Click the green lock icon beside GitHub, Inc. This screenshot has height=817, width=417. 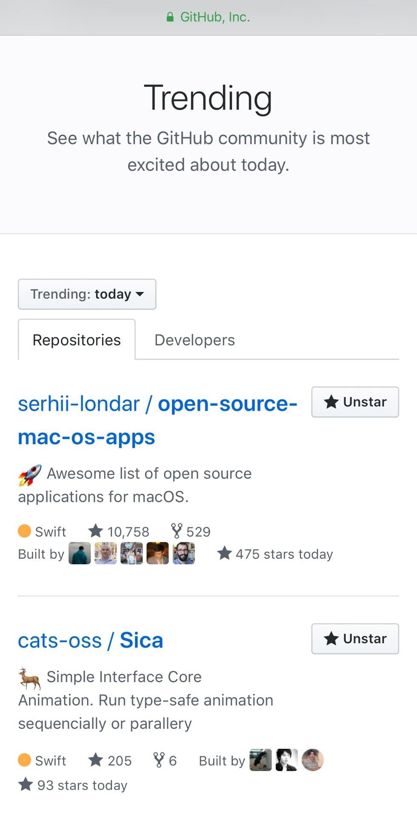[x=170, y=17]
